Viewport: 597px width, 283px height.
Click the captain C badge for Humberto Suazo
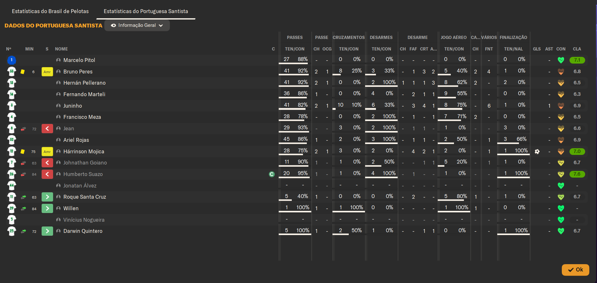pyautogui.click(x=272, y=174)
